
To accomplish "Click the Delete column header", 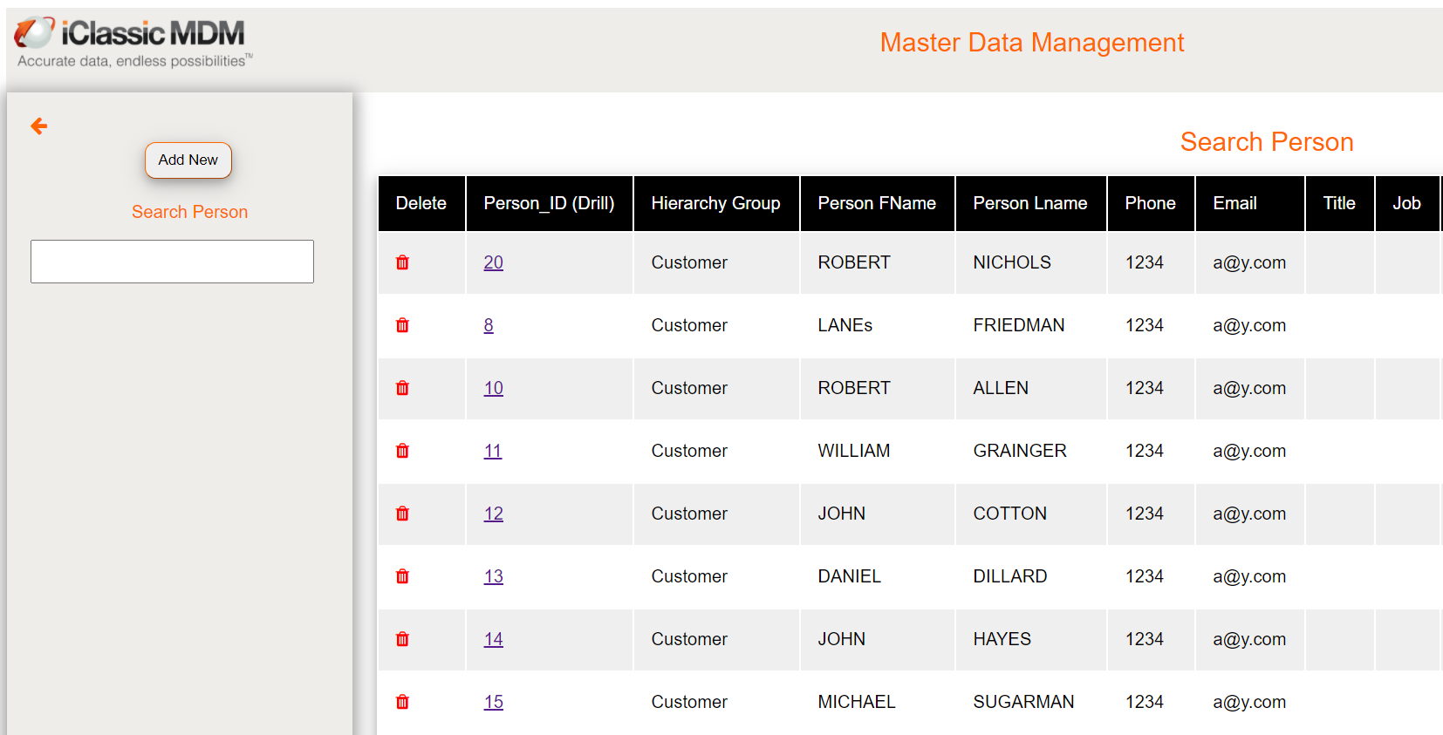I will pos(421,203).
